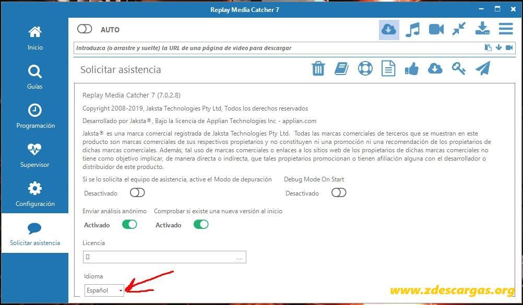523x305 pixels.
Task: Click the Copyright 2008-2019 line
Action: [x=195, y=108]
